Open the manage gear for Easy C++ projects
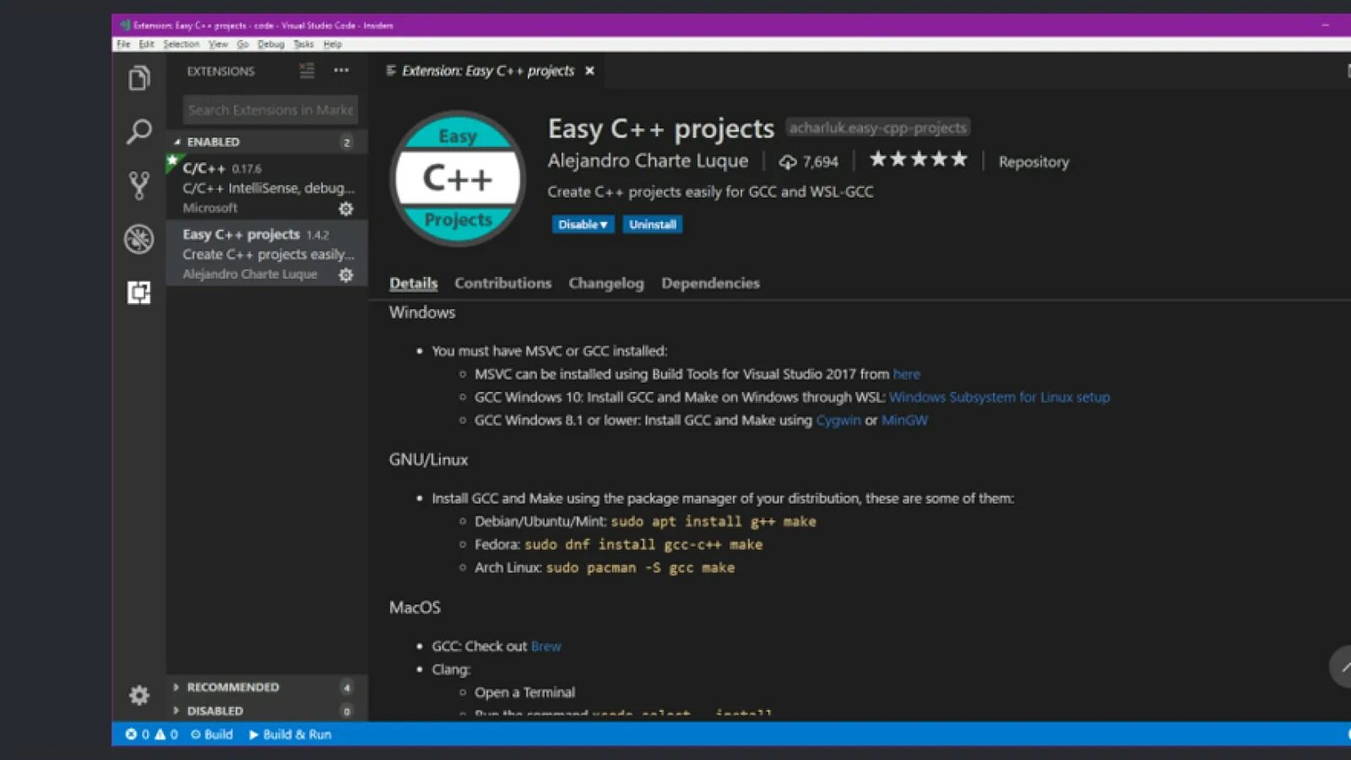Screen dimensions: 1351x760 346,274
